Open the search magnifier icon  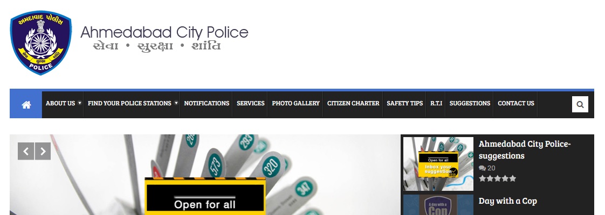(580, 104)
